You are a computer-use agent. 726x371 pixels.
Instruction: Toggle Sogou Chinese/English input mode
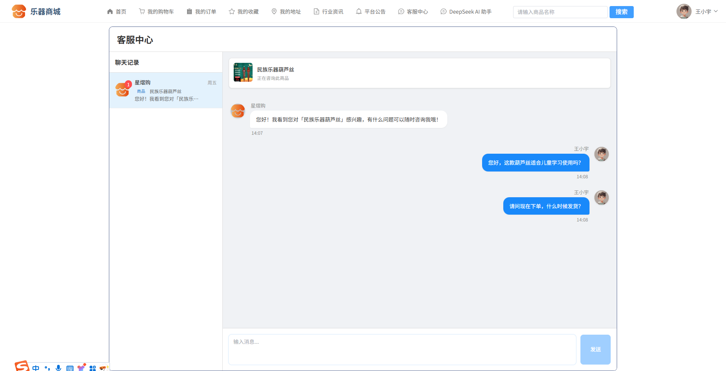pyautogui.click(x=36, y=368)
